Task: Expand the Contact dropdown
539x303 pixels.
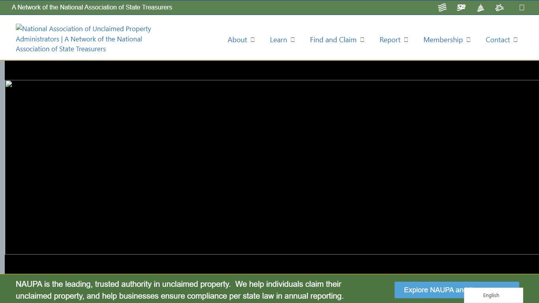Action: [515, 39]
